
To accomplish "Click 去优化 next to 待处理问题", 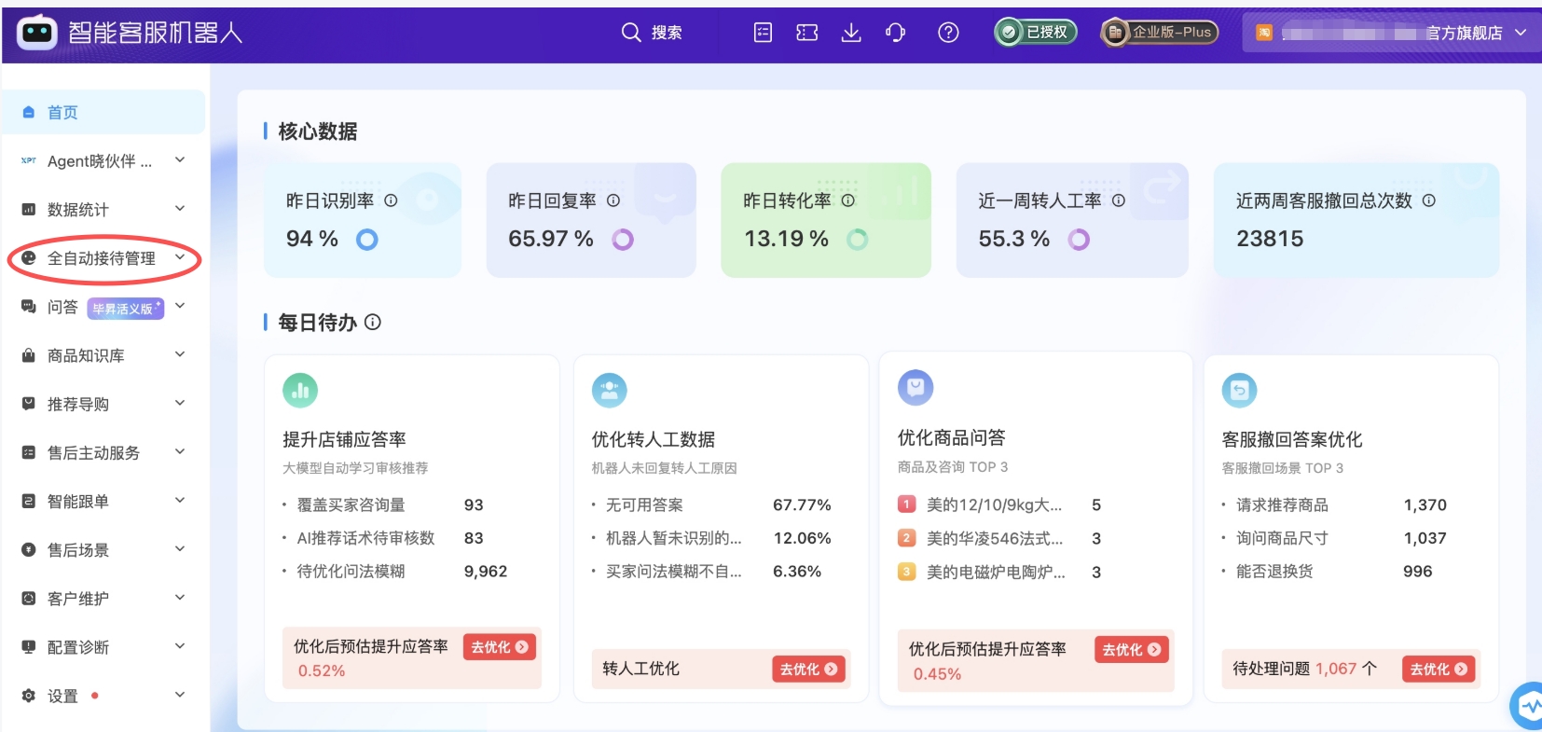I will (x=1439, y=670).
